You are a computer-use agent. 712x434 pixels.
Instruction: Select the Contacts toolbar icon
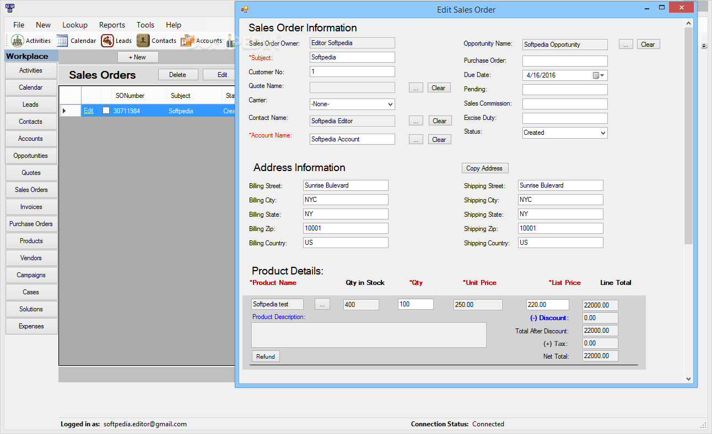pyautogui.click(x=143, y=41)
